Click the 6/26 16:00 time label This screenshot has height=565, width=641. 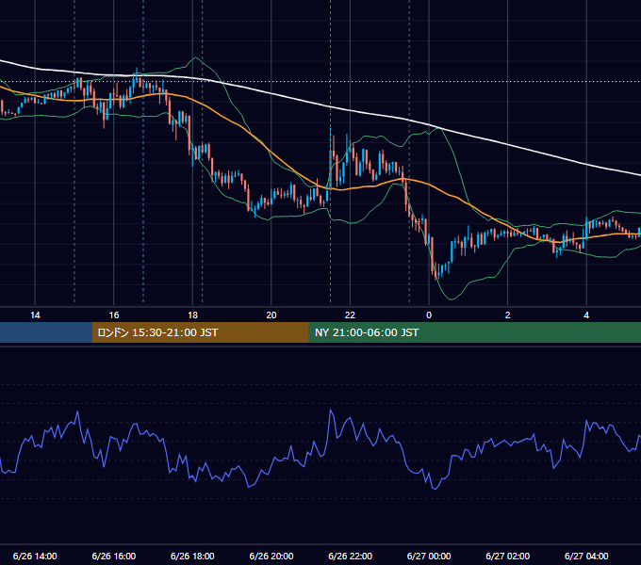[114, 556]
